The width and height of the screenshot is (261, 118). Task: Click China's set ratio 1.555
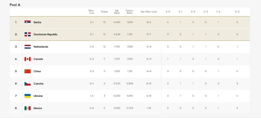click(117, 71)
